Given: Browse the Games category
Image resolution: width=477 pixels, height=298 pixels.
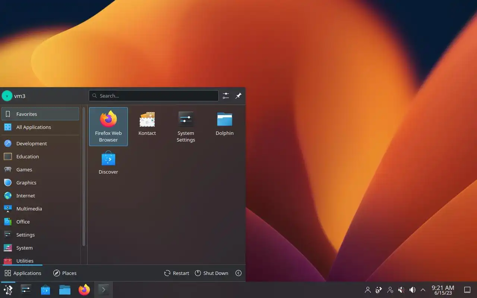Looking at the screenshot, I should 40,169.
